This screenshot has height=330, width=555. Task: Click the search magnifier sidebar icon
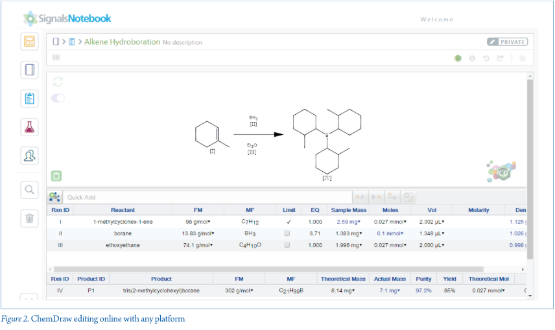click(x=29, y=190)
